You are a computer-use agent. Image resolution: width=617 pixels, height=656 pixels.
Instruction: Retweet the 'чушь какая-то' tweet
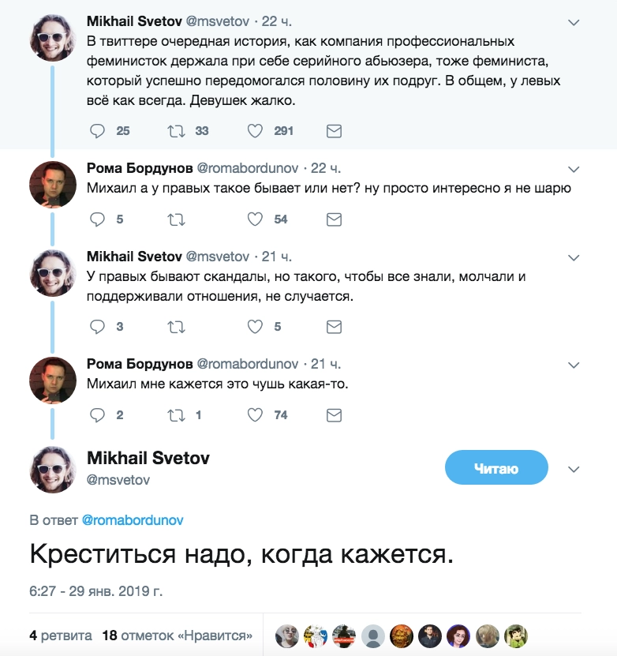[176, 415]
